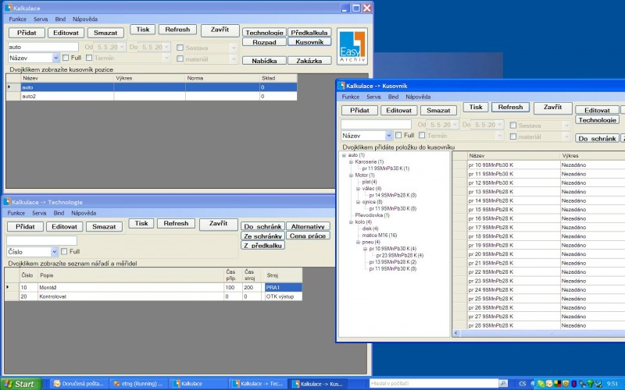Enable the Full checkbox in Kalkulace window
Screen dimensions: 625x390
(66, 58)
